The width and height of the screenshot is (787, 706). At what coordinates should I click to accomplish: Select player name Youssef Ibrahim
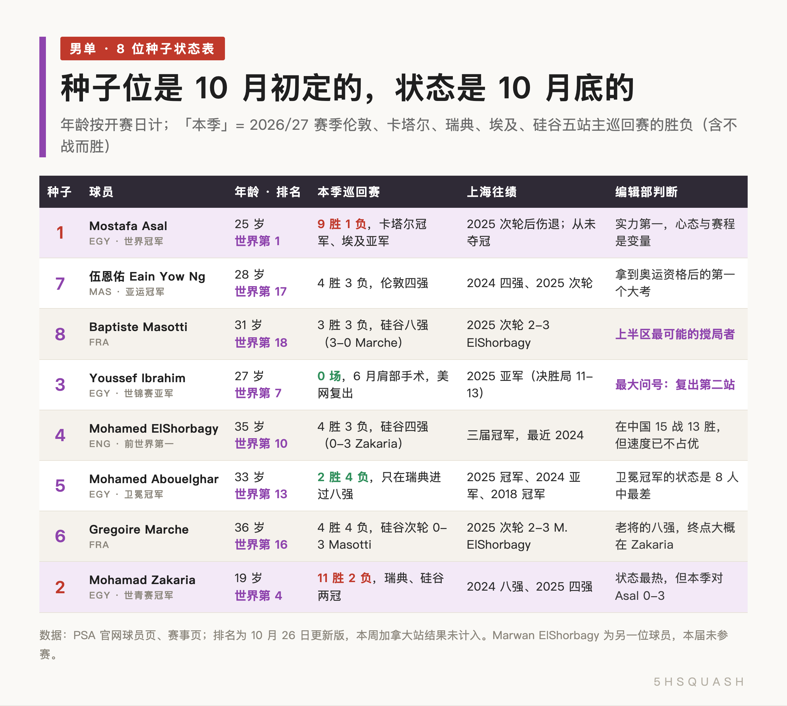point(137,378)
